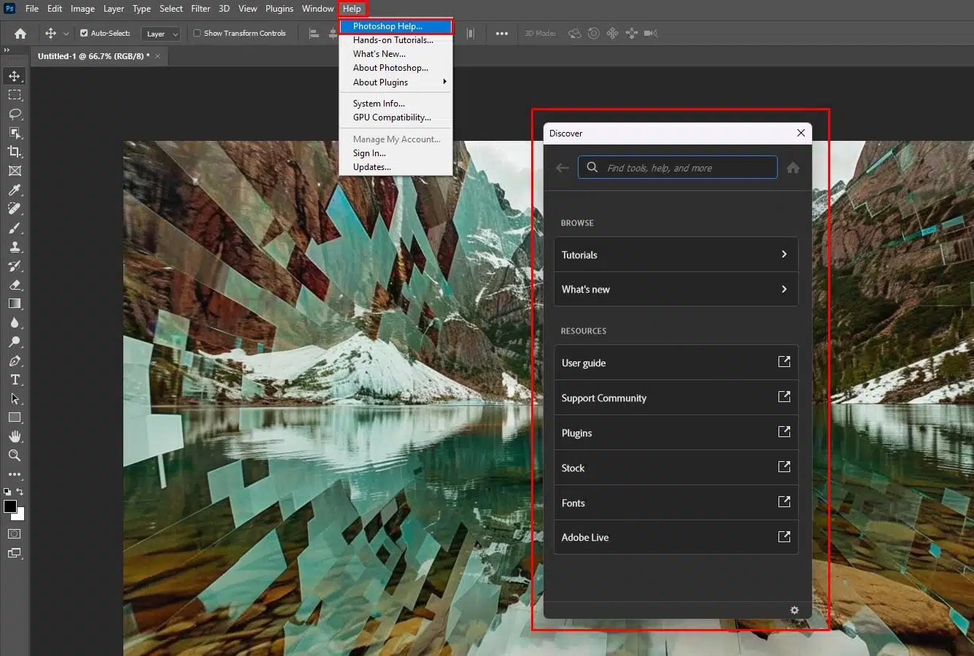Open the Window menu

[x=318, y=9]
